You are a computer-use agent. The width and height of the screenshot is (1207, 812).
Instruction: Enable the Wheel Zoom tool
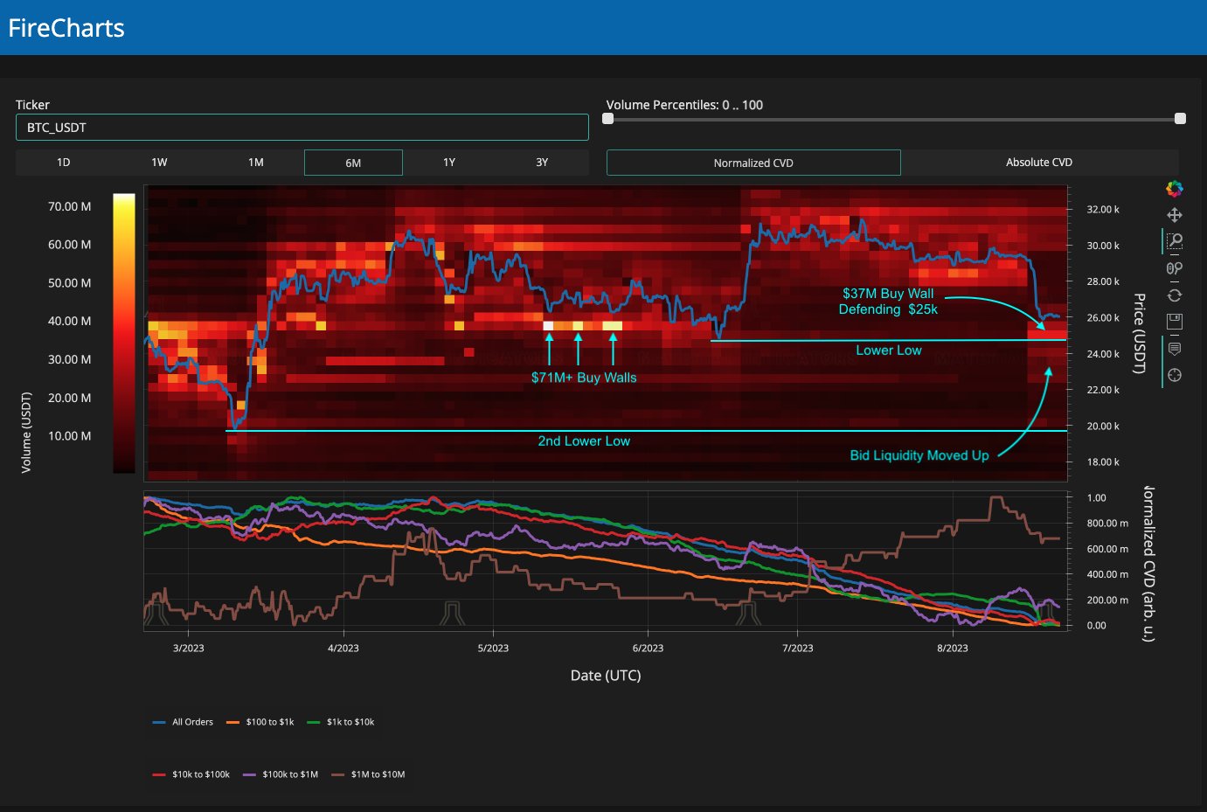pos(1174,268)
